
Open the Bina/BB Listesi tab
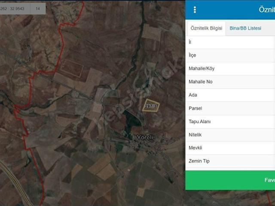(x=245, y=28)
